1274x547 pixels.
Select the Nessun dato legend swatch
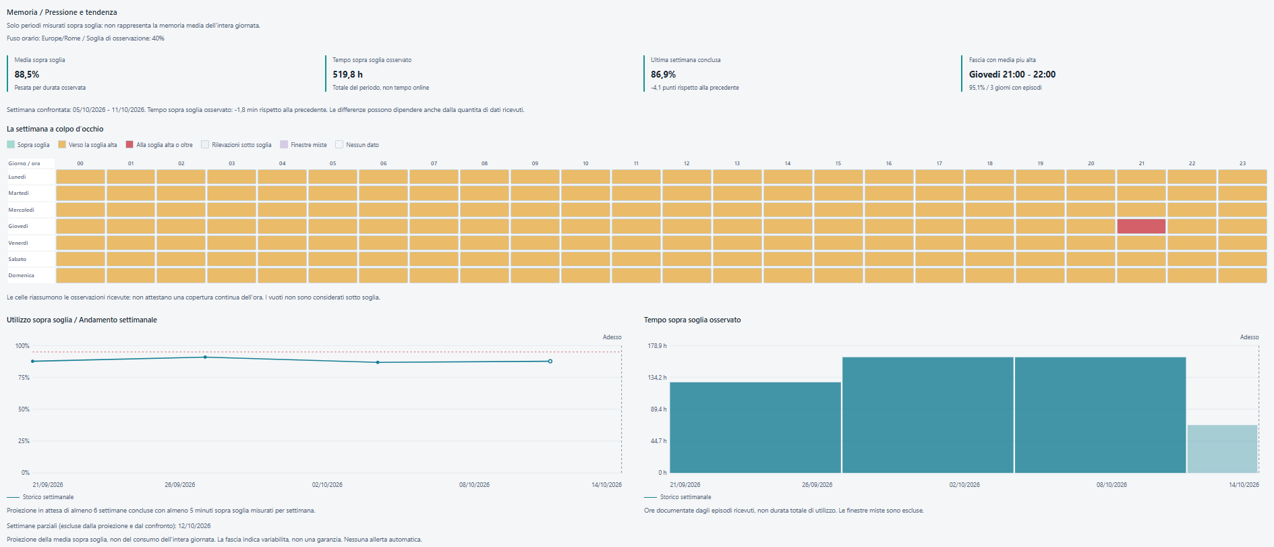click(339, 144)
